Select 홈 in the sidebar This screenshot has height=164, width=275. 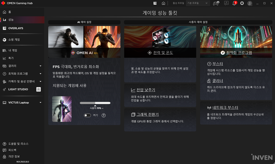tap(22, 12)
